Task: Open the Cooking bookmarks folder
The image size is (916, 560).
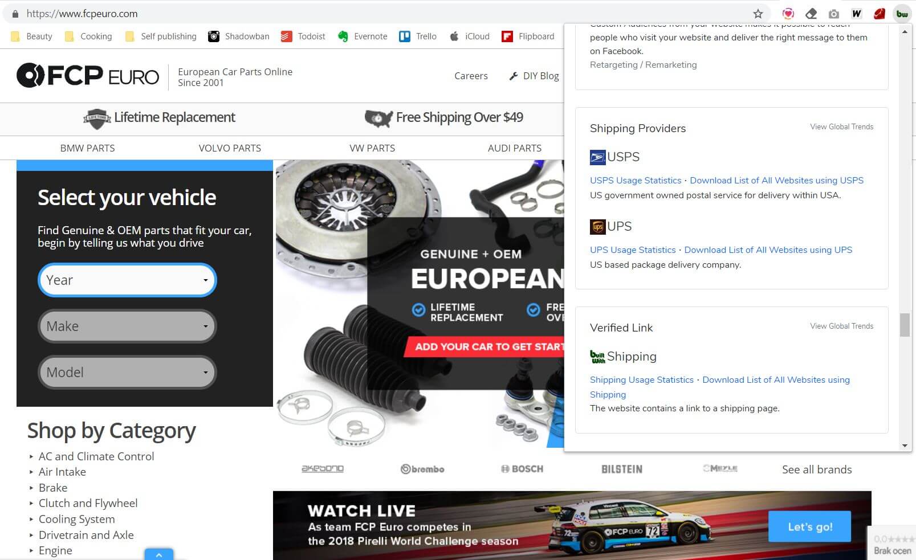Action: (88, 36)
